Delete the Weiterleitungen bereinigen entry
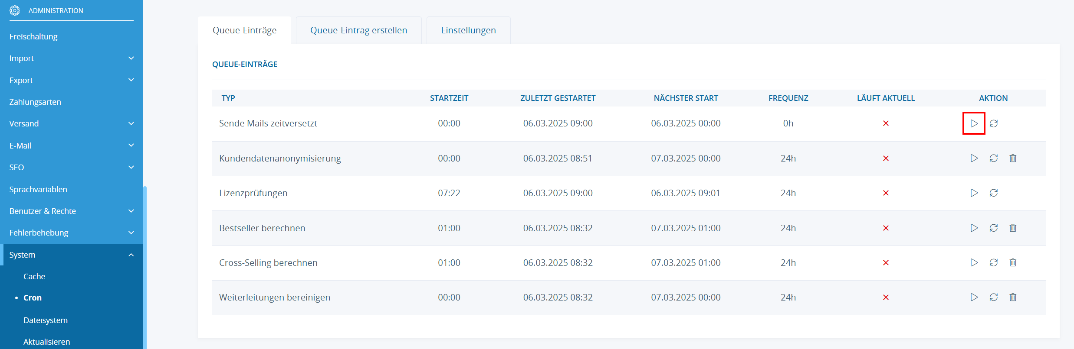 pyautogui.click(x=1013, y=297)
